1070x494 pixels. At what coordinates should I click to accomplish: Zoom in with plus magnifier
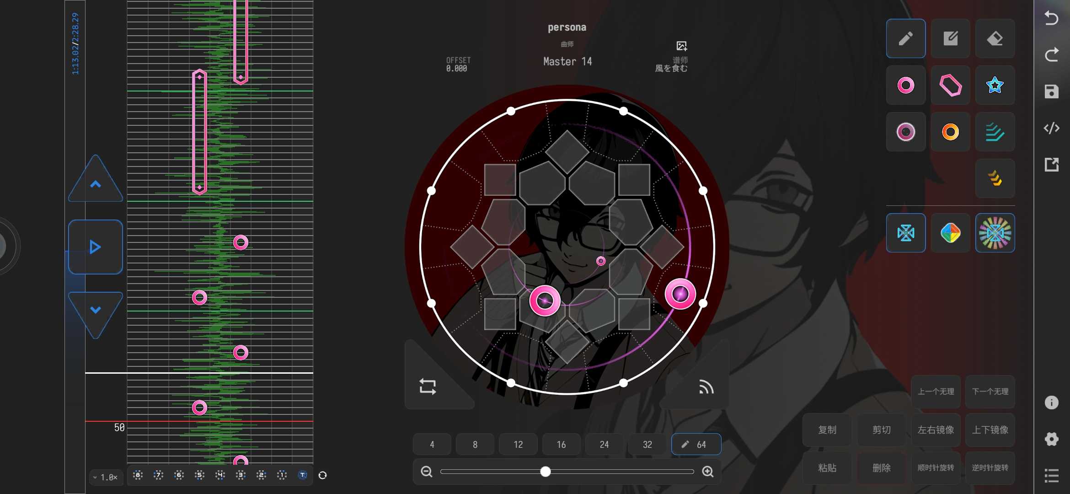708,472
